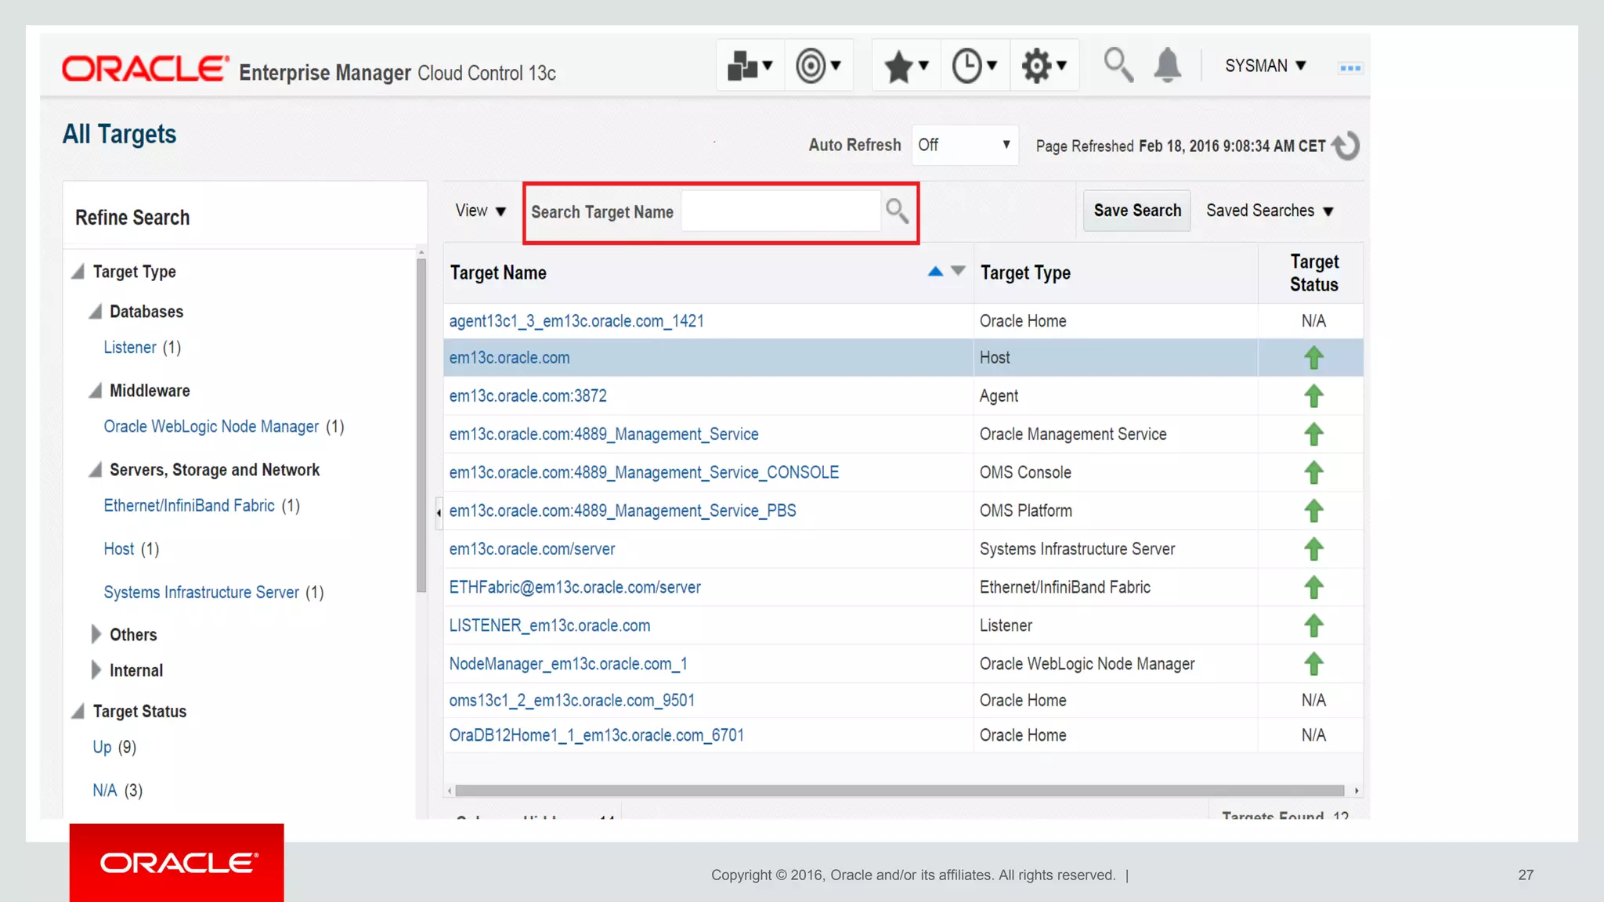Open em13c.oracle.com:3872 agent link

pyautogui.click(x=527, y=396)
